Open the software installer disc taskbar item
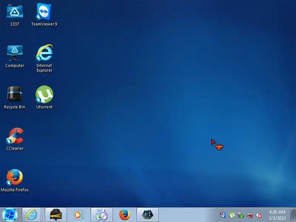296x222 pixels. pyautogui.click(x=101, y=215)
